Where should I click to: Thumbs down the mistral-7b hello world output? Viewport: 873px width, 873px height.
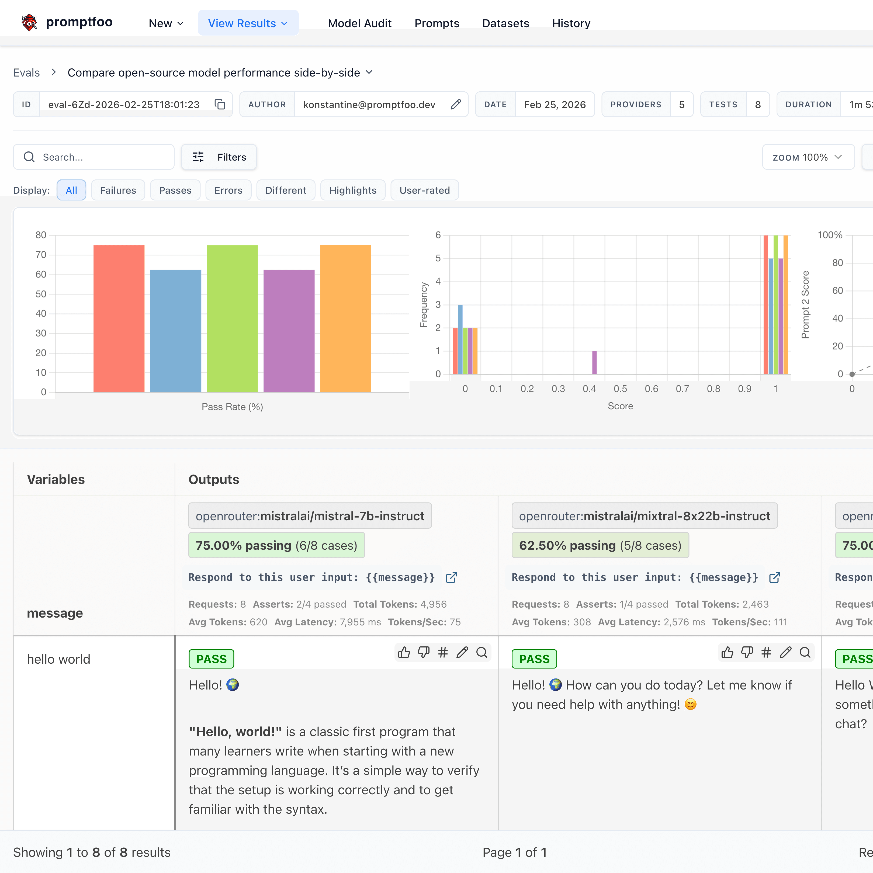pos(423,653)
